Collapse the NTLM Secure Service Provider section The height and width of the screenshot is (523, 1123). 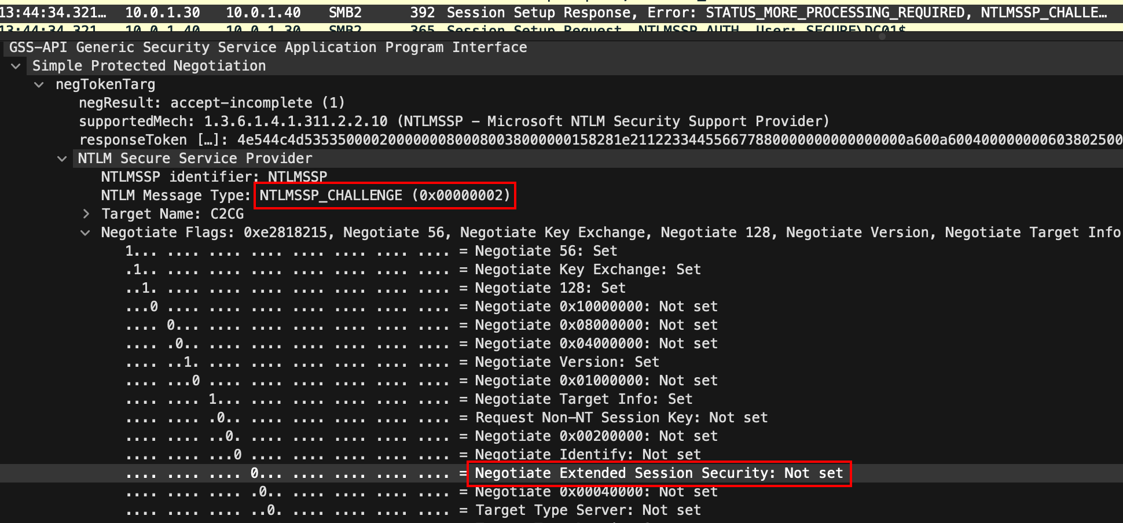click(63, 159)
